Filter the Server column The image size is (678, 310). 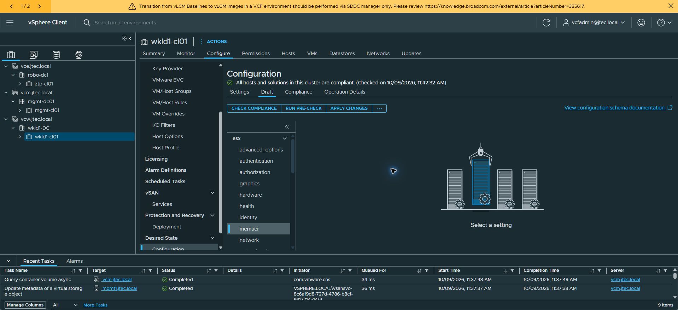665,271
